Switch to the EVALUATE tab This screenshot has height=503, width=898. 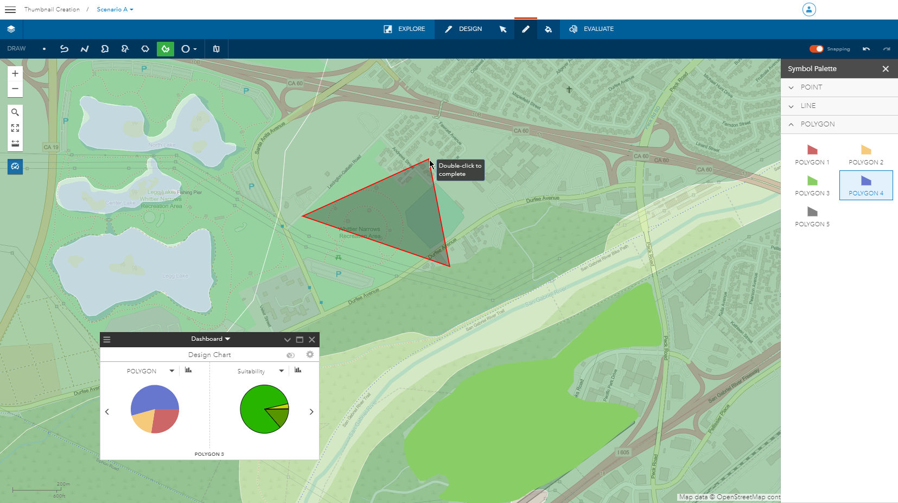pyautogui.click(x=591, y=29)
